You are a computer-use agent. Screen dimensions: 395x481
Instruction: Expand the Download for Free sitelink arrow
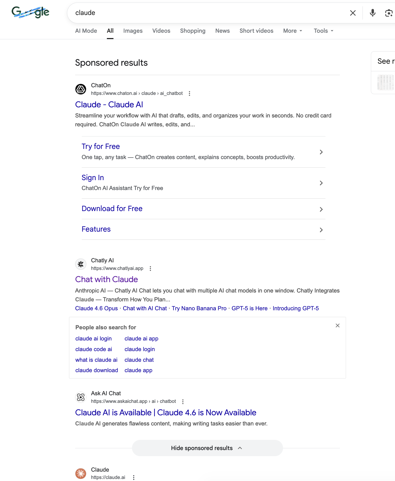[x=321, y=209]
